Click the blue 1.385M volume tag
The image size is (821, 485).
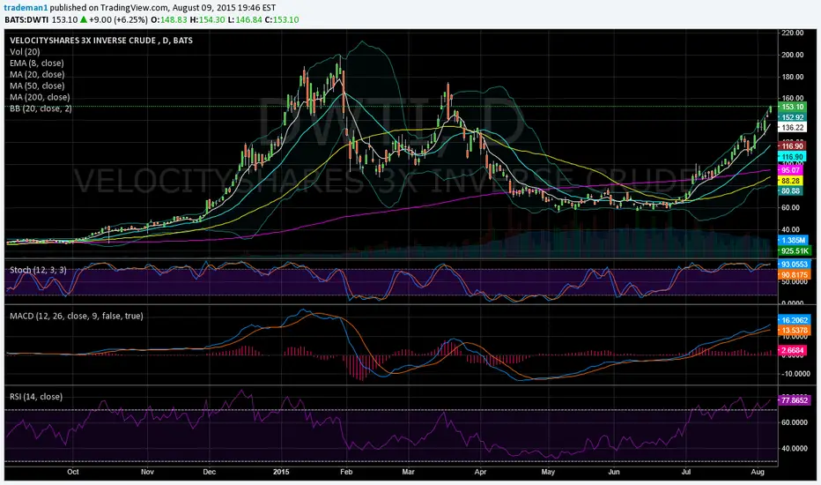pos(794,240)
